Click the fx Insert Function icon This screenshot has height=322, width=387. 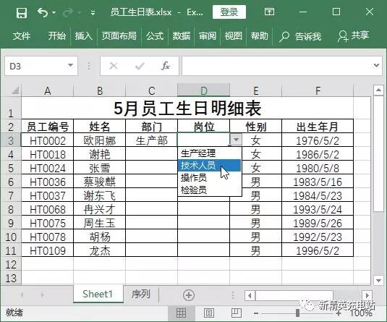pos(166,66)
